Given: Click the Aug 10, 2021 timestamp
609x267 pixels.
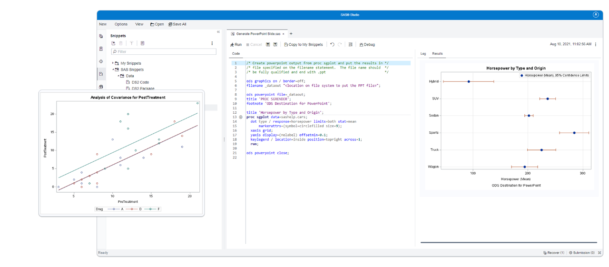Looking at the screenshot, I should tap(570, 44).
